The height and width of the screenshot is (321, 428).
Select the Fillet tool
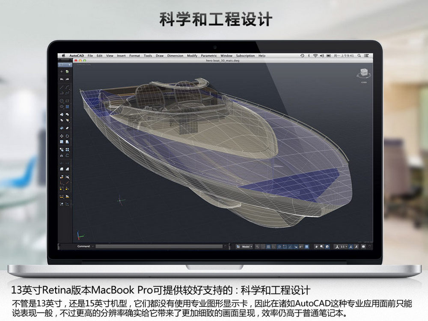[62, 169]
